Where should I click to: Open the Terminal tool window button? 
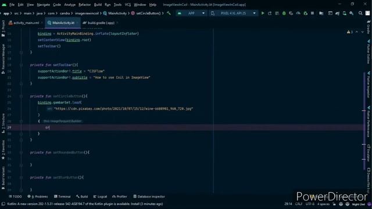tap(62, 197)
